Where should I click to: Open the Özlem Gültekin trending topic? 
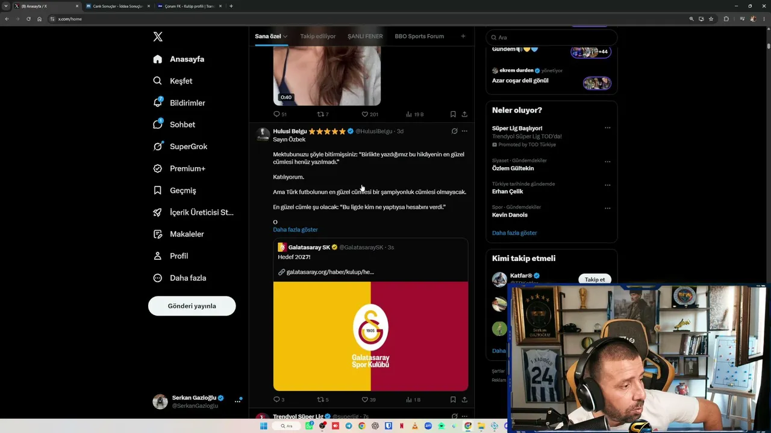tap(513, 168)
